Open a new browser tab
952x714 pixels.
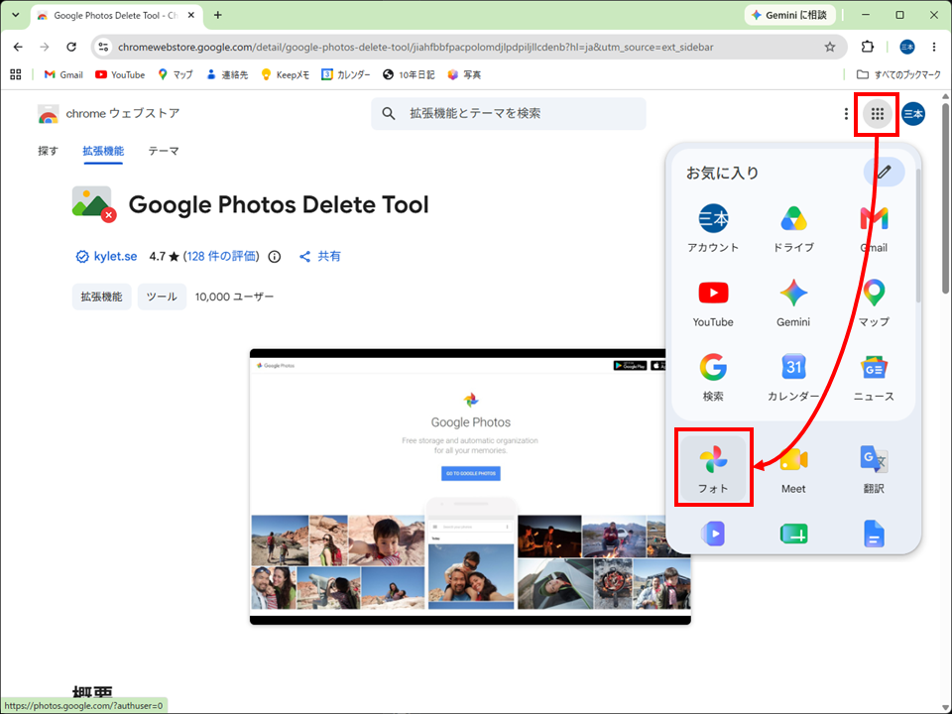[218, 15]
